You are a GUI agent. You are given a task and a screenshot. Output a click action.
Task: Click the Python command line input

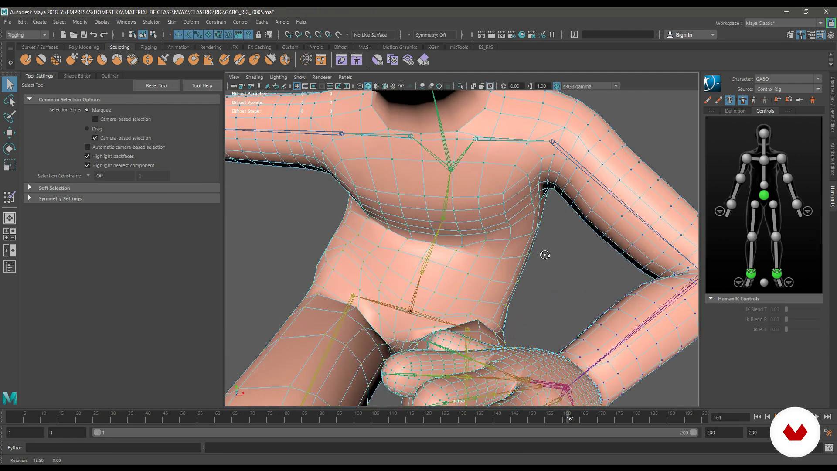click(x=114, y=447)
